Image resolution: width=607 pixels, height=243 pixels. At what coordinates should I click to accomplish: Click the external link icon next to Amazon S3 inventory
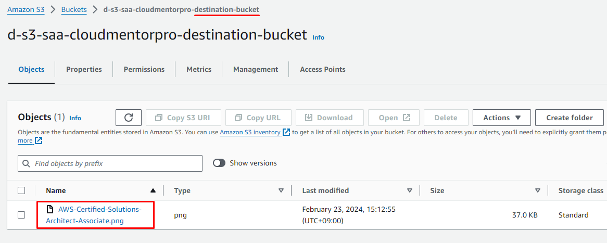coord(286,132)
